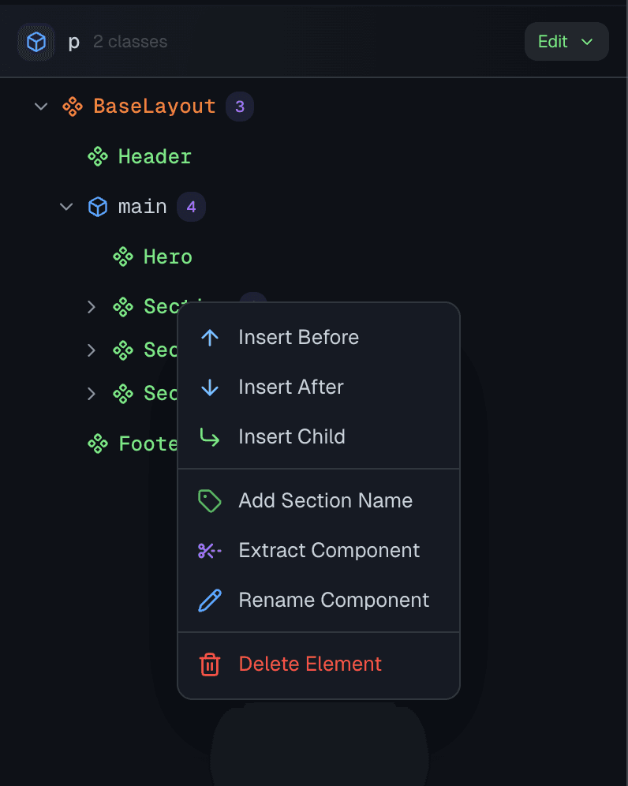Click the blue cube icon beside main

[x=98, y=206]
